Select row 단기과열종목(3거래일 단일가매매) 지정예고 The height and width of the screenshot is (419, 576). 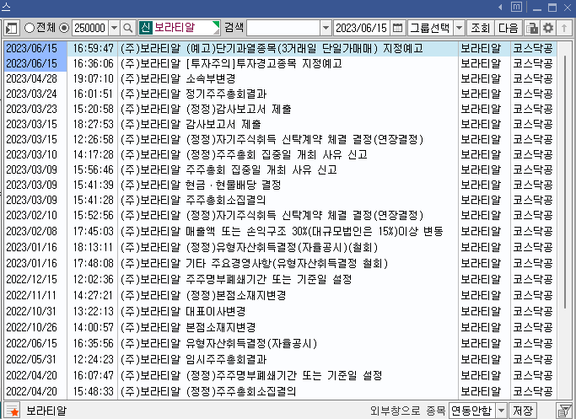(281, 48)
